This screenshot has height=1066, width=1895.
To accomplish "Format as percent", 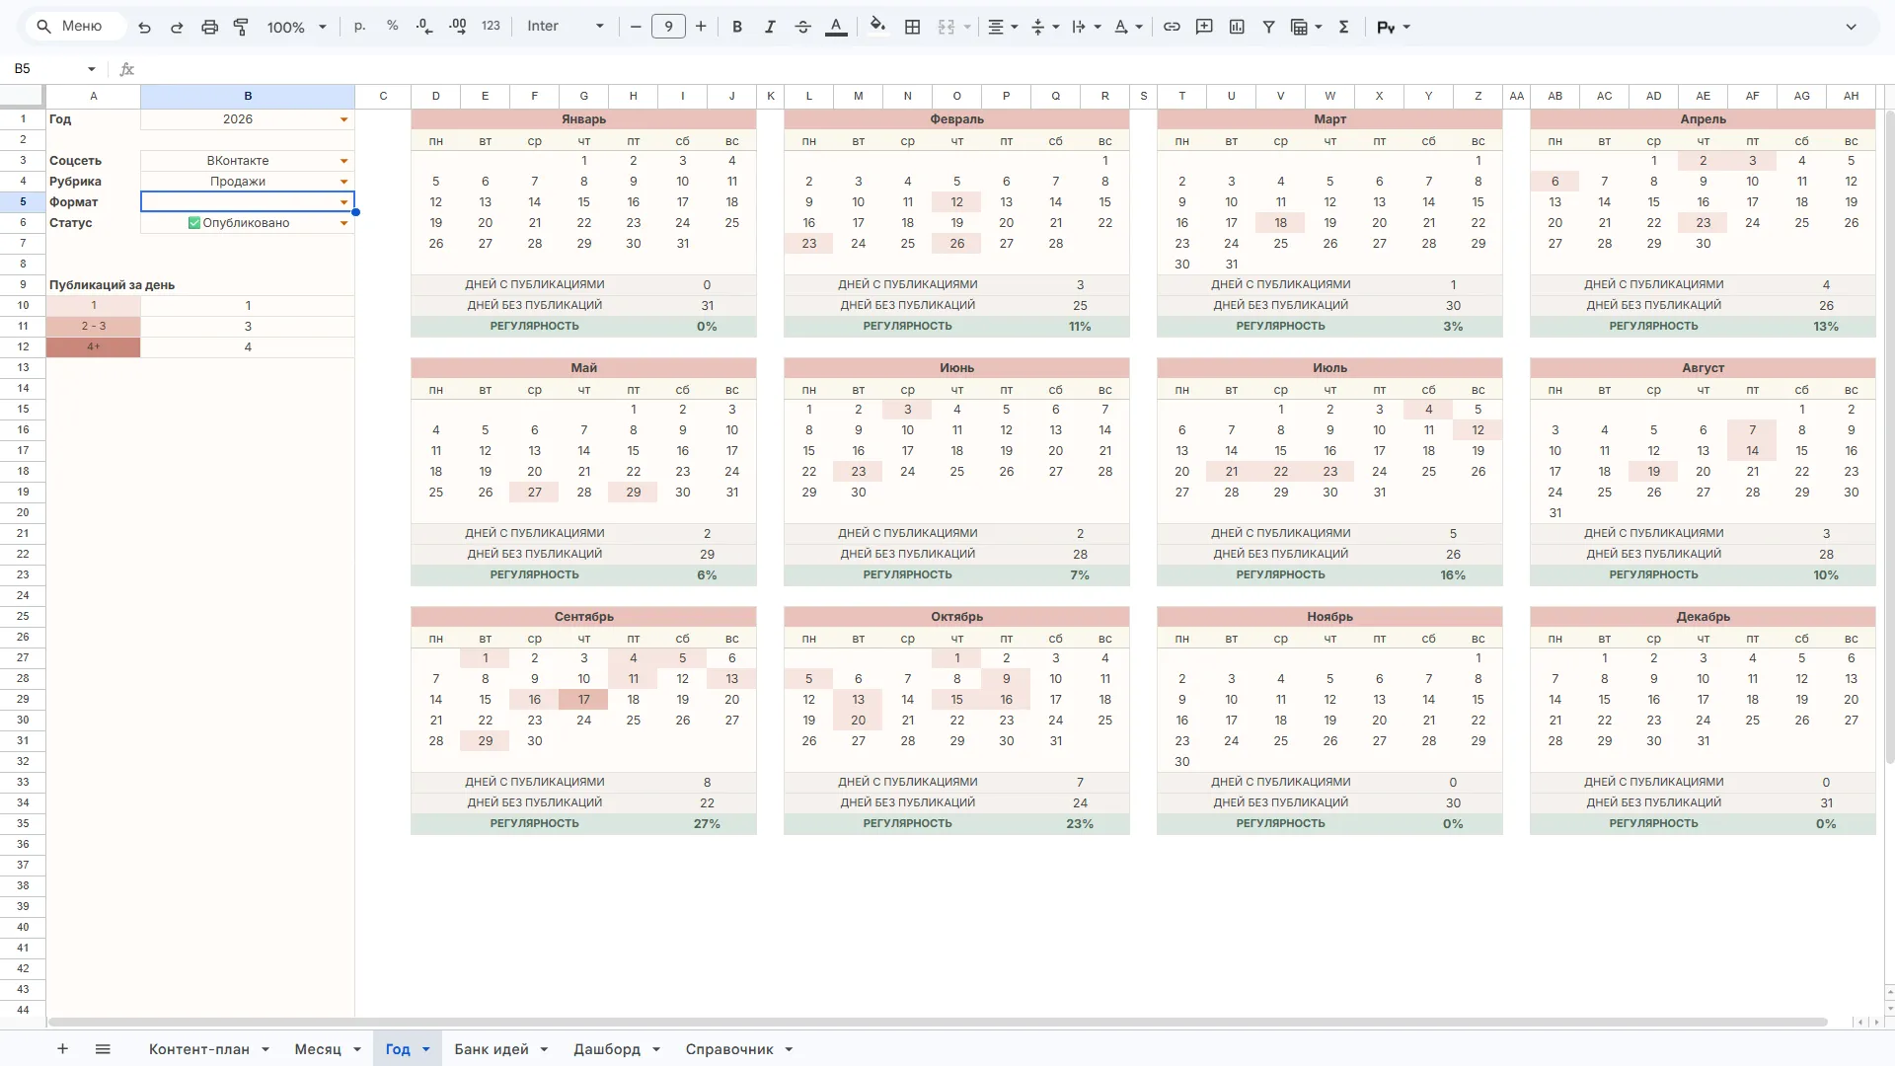I will [x=393, y=27].
